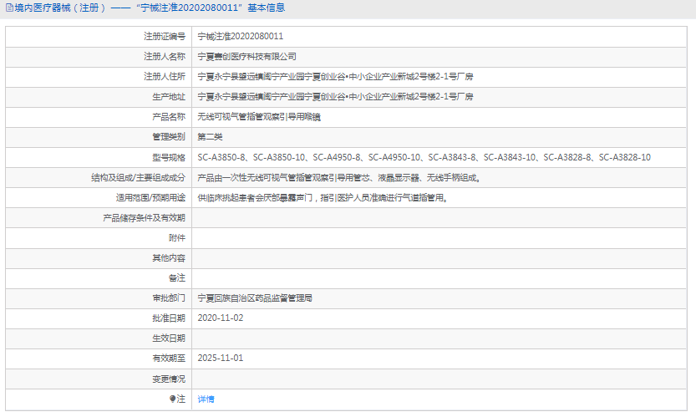
Task: Click the 适用范围/预期用途 label
Action: [x=150, y=197]
